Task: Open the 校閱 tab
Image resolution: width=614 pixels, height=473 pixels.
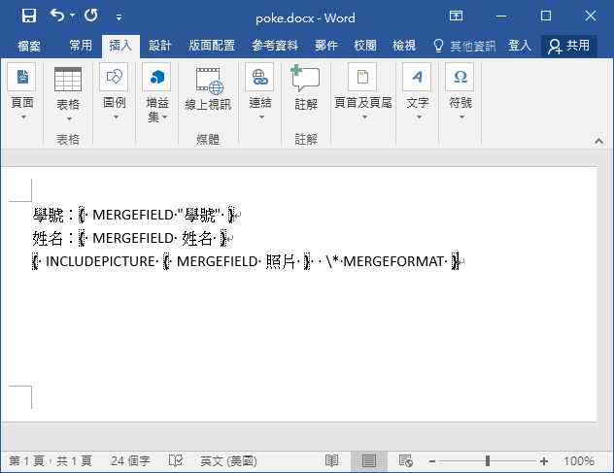Action: [365, 46]
